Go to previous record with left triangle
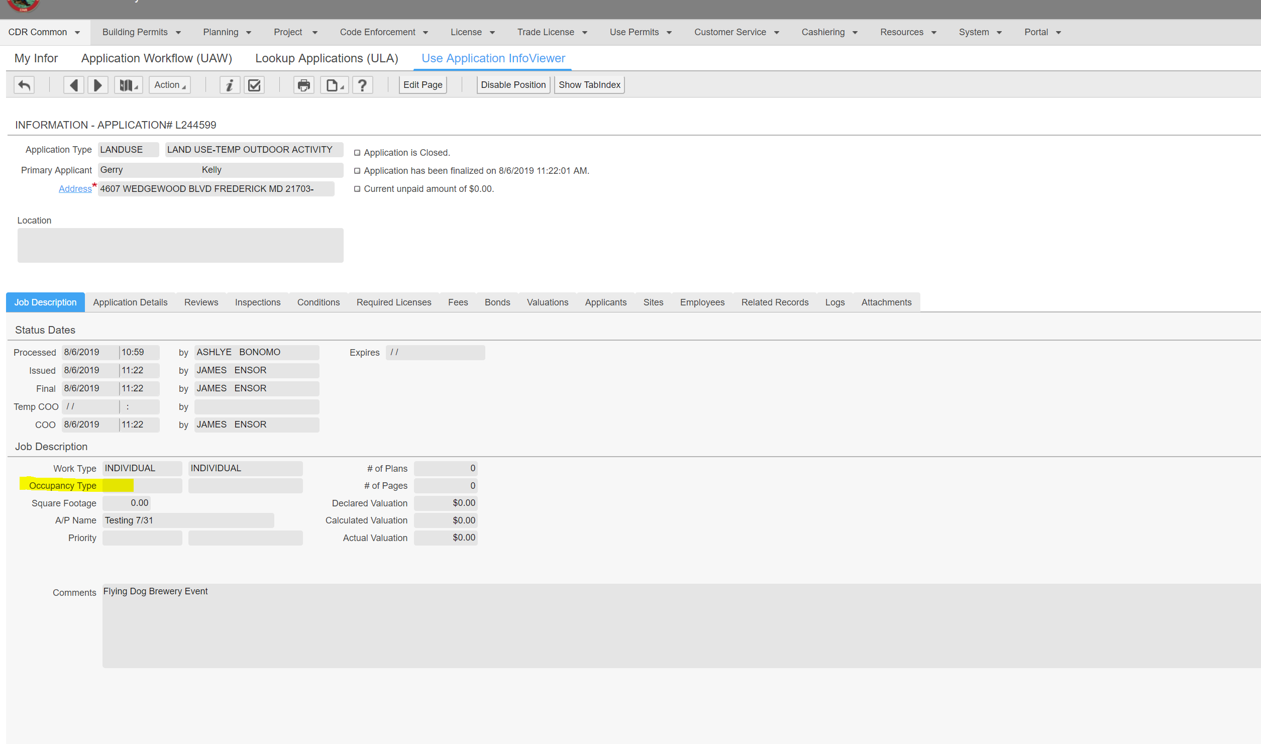 (74, 85)
